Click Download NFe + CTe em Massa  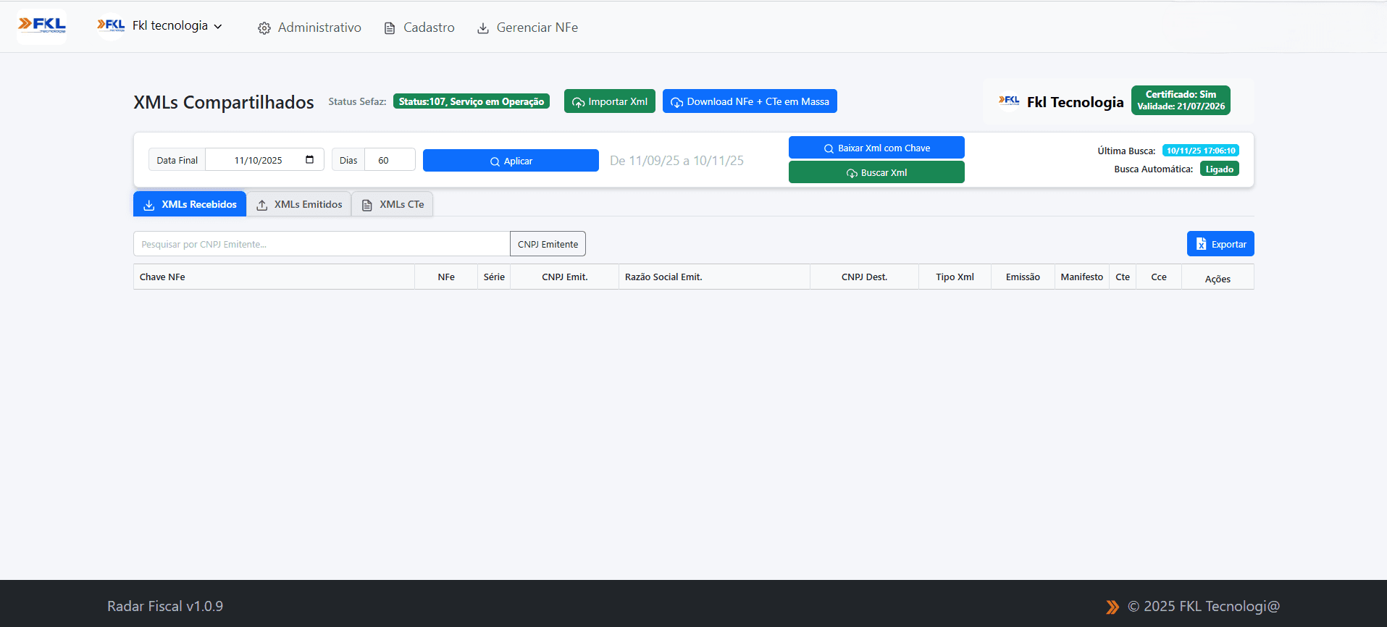(750, 101)
